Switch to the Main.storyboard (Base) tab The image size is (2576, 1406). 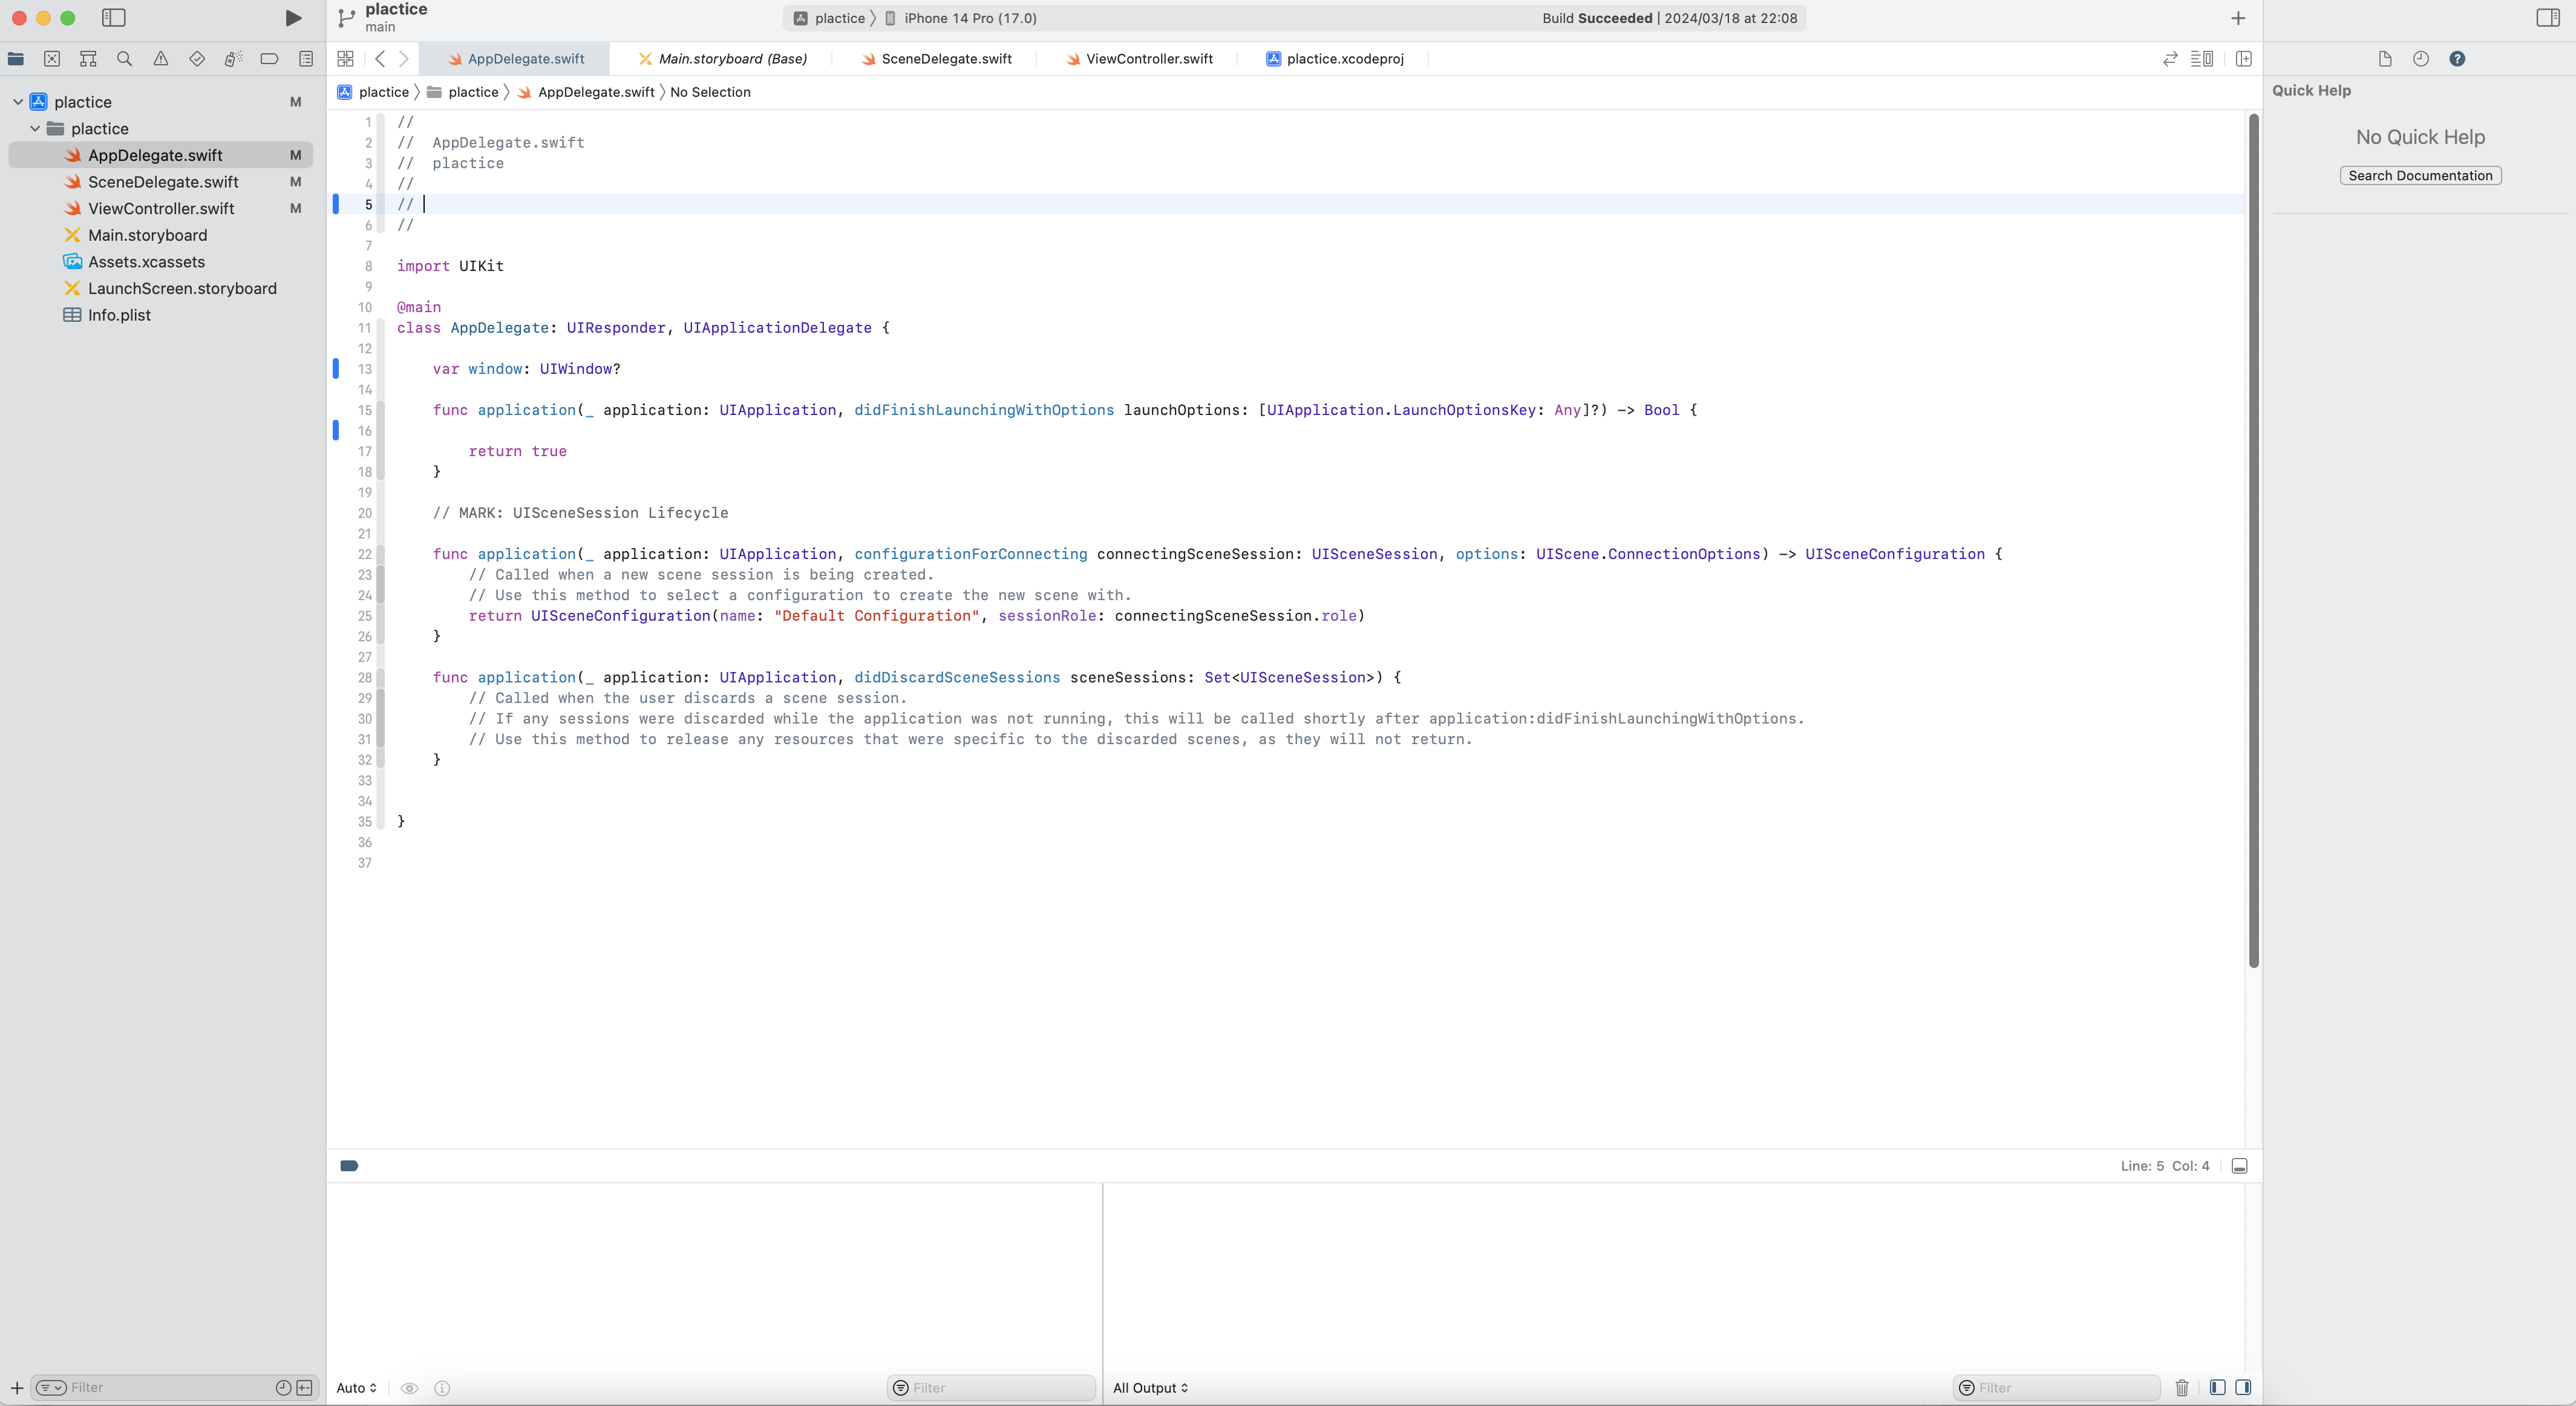coord(732,59)
